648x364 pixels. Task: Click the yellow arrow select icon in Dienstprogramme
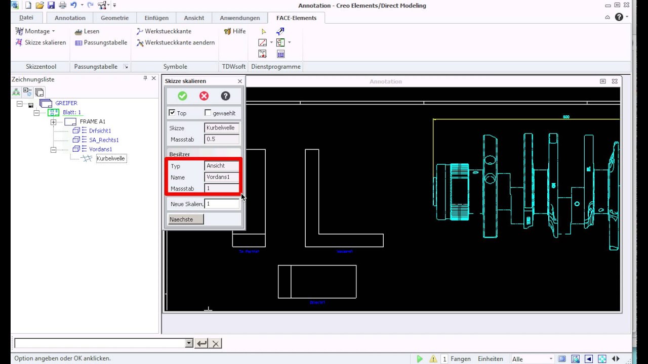[263, 31]
